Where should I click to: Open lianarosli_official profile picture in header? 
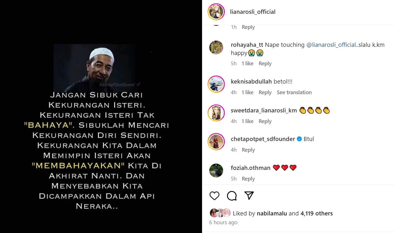point(216,12)
